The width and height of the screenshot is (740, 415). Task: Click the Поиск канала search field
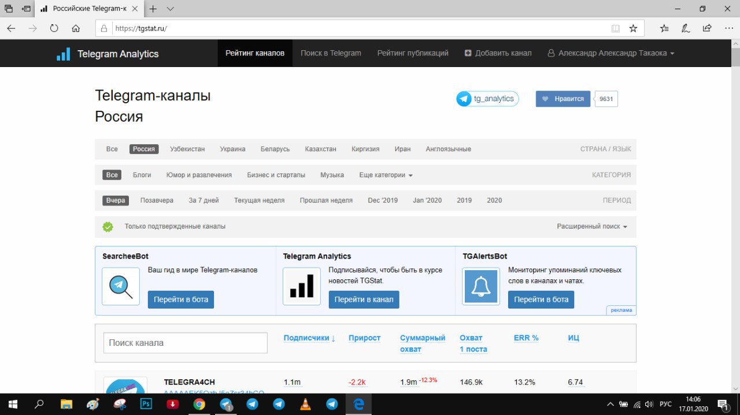pos(186,343)
